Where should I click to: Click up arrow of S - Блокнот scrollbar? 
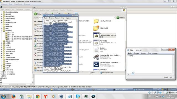[77, 21]
